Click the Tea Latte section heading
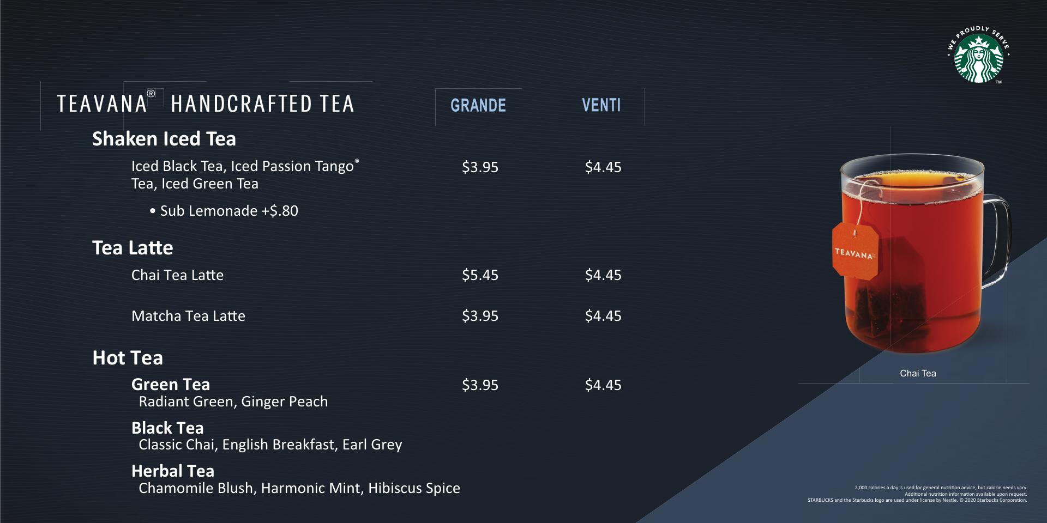This screenshot has width=1047, height=523. pyautogui.click(x=133, y=248)
